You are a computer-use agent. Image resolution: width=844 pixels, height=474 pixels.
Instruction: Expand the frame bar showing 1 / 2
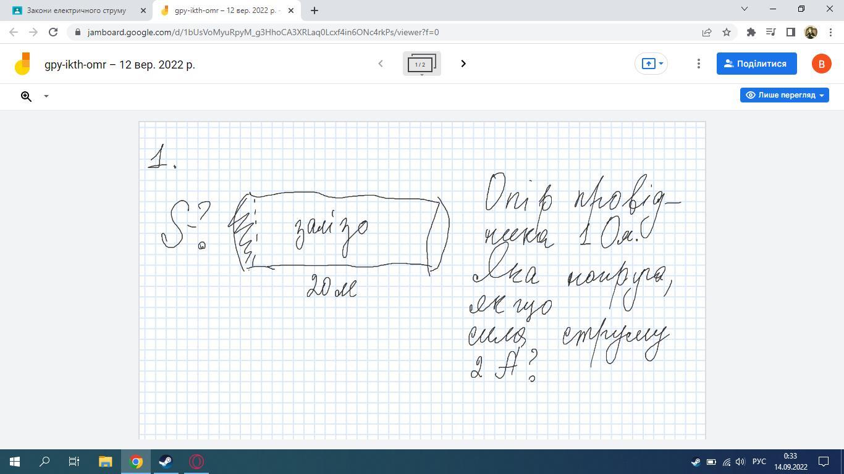point(421,64)
